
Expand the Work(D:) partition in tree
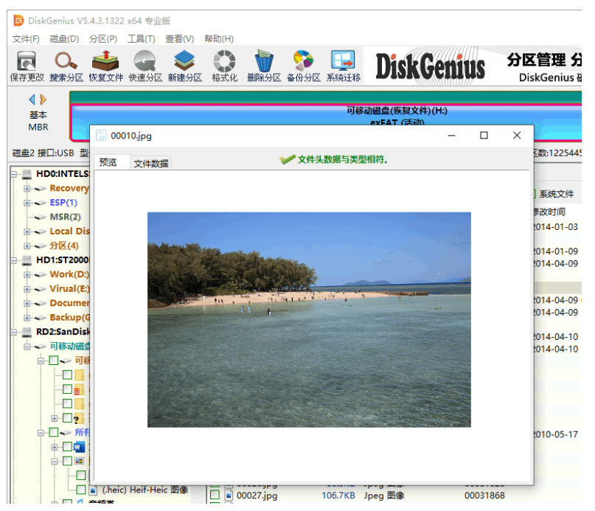(27, 274)
